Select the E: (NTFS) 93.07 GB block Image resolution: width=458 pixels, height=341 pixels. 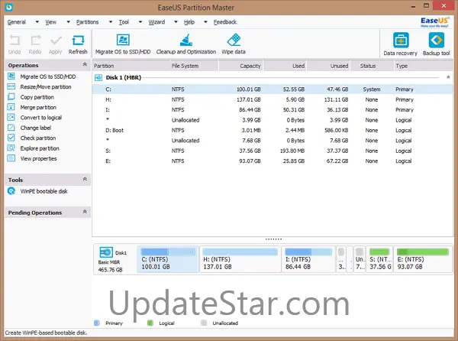pyautogui.click(x=423, y=259)
